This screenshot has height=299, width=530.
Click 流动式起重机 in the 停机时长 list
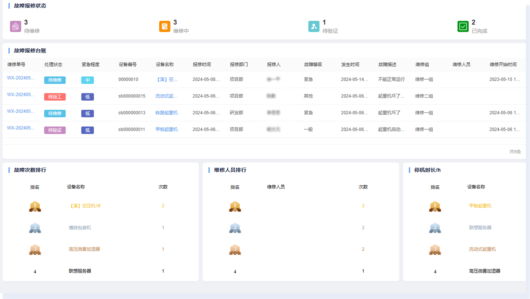(x=482, y=249)
